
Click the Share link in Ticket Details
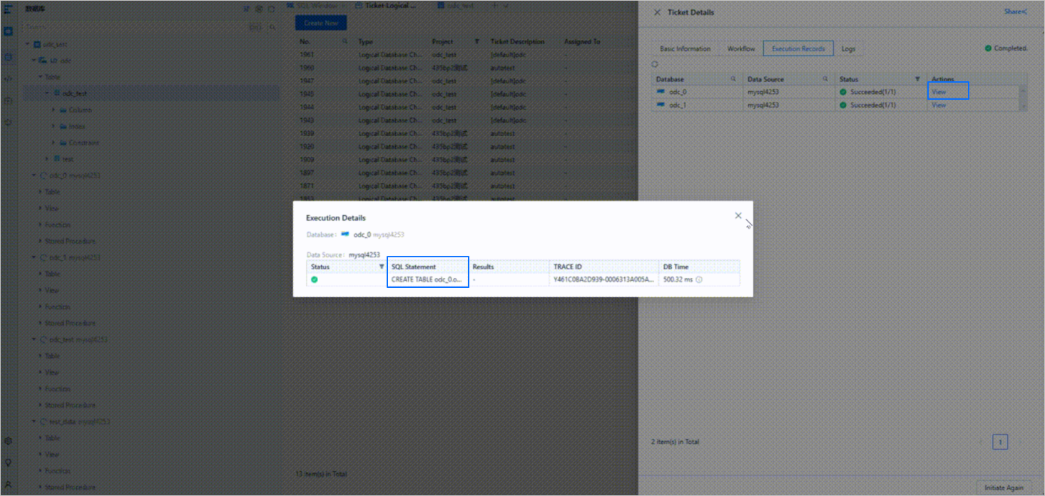point(1015,12)
